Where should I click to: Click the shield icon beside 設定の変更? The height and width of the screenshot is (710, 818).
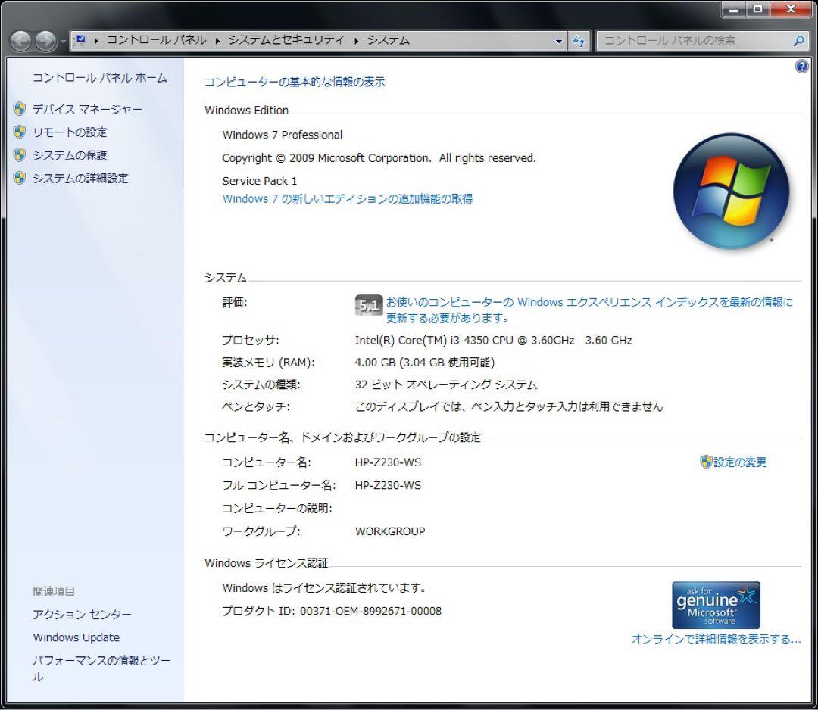pos(706,462)
